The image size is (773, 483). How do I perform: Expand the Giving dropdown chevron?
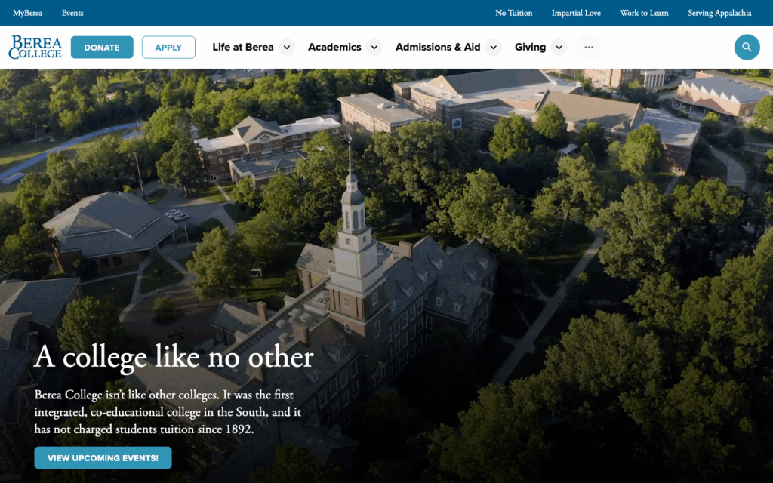[x=559, y=48]
